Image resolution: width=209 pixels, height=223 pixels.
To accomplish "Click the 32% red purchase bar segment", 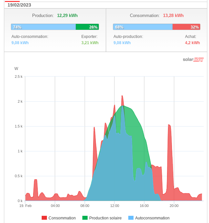I will click(x=186, y=27).
